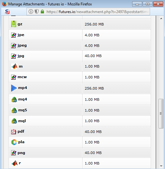Click the png image file icon
The width and height of the screenshot is (165, 169).
14,153
